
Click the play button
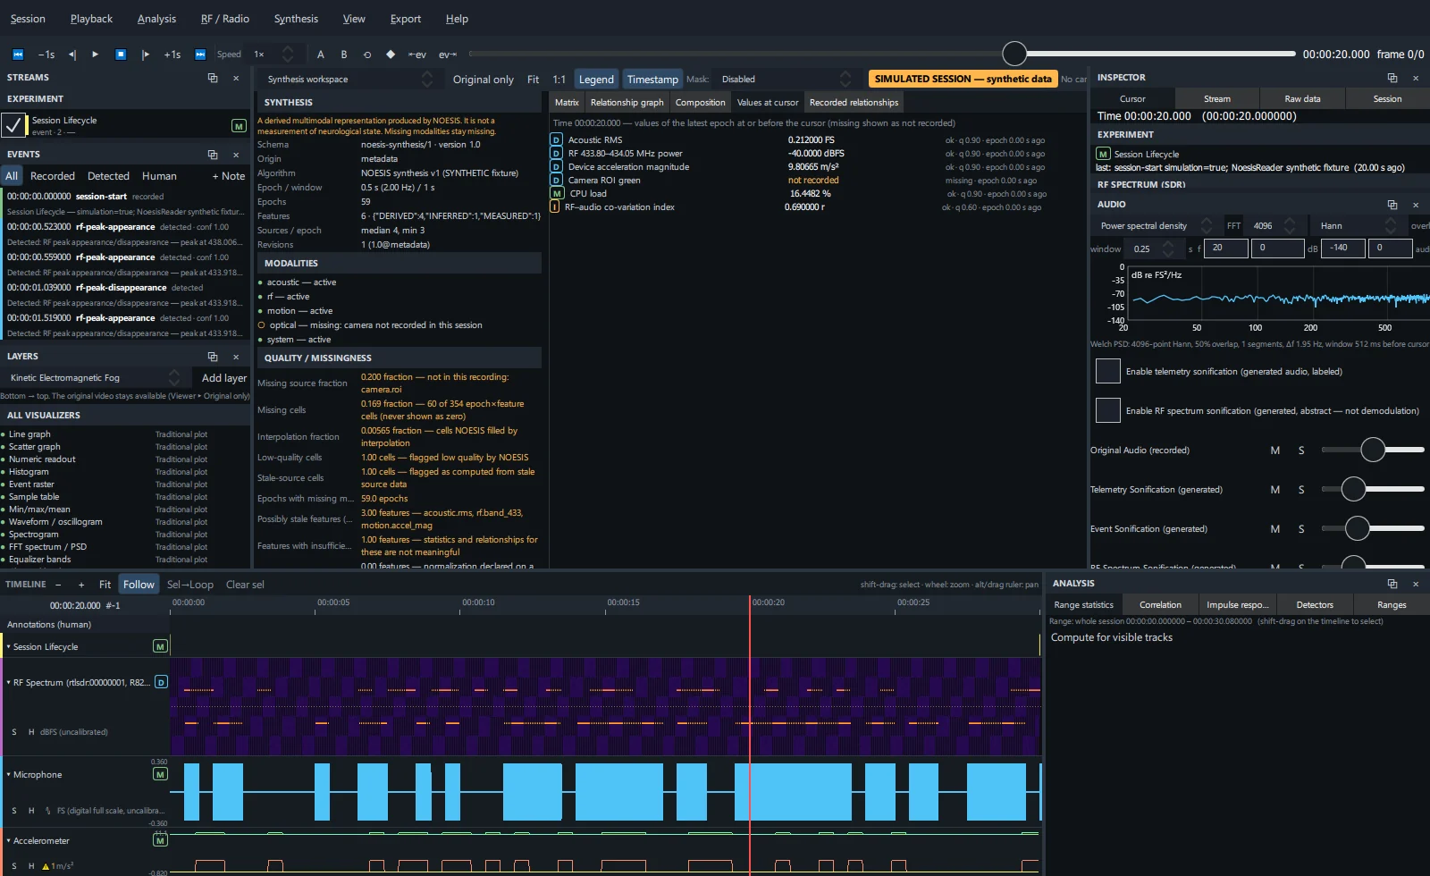pos(95,55)
